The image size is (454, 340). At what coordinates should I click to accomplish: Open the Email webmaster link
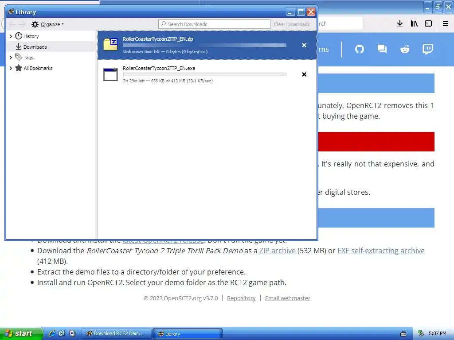(x=287, y=298)
